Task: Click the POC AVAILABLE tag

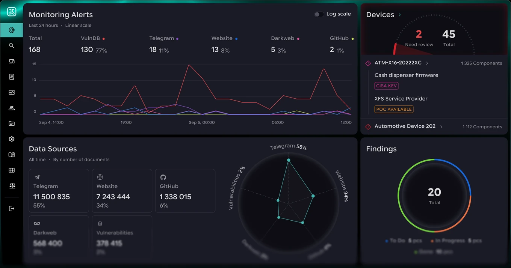Action: (394, 109)
